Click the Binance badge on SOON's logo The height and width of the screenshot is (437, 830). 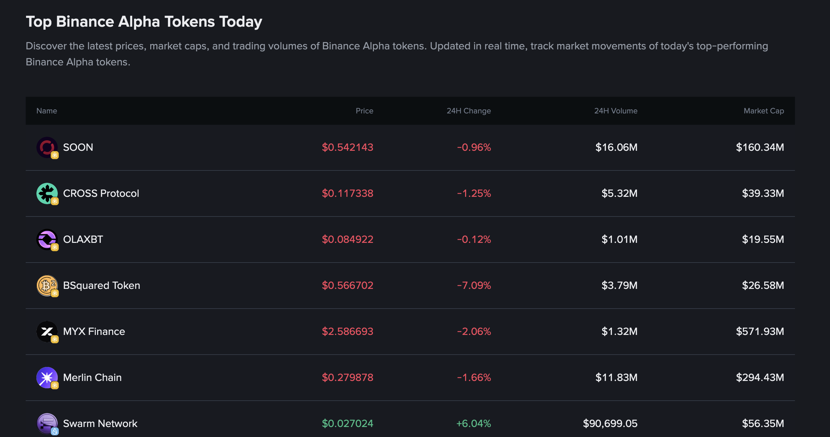pyautogui.click(x=55, y=155)
